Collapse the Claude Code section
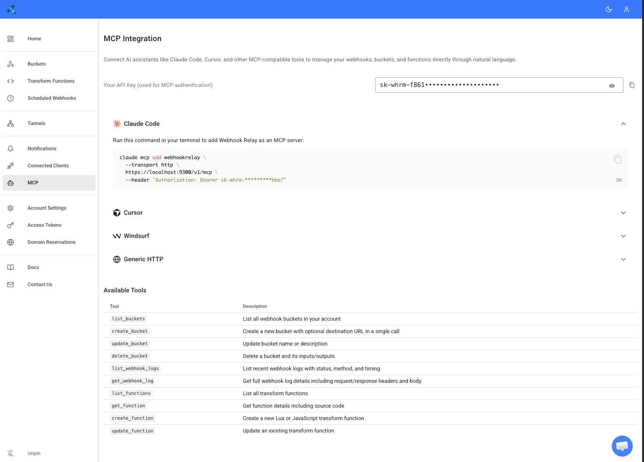The width and height of the screenshot is (644, 462). (x=623, y=123)
